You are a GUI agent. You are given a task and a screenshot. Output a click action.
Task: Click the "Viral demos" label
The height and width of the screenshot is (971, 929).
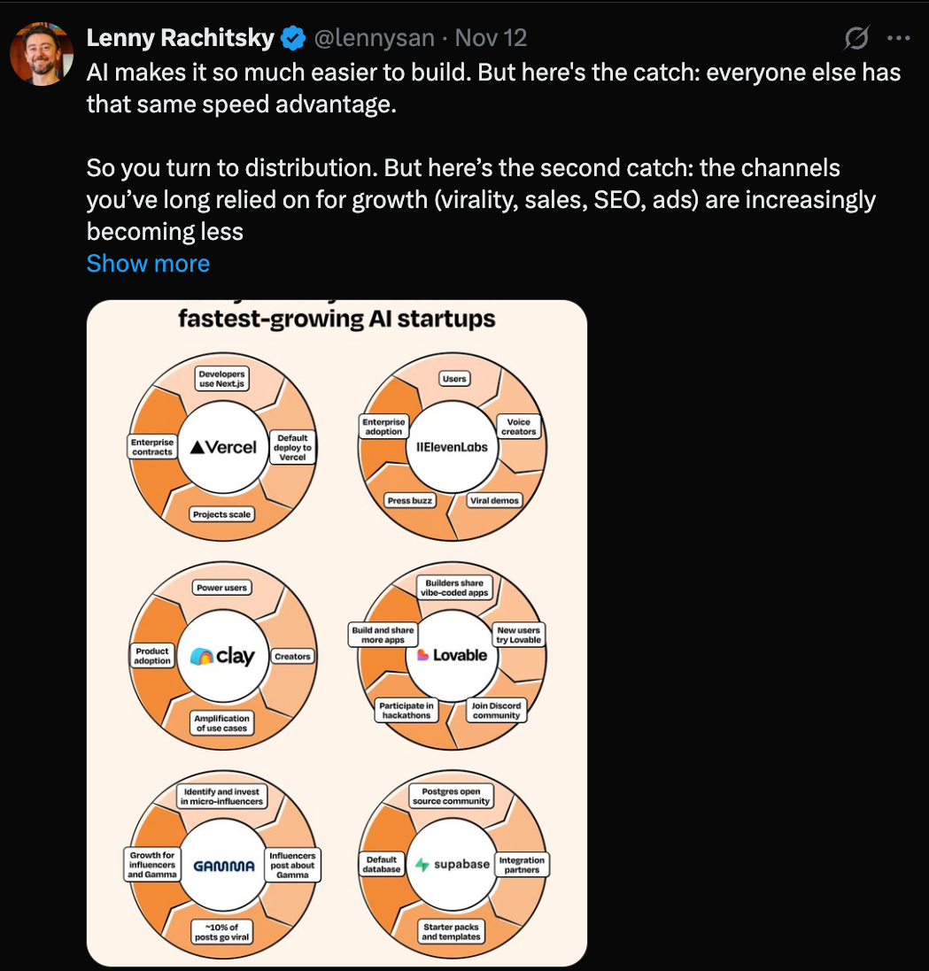click(x=494, y=500)
